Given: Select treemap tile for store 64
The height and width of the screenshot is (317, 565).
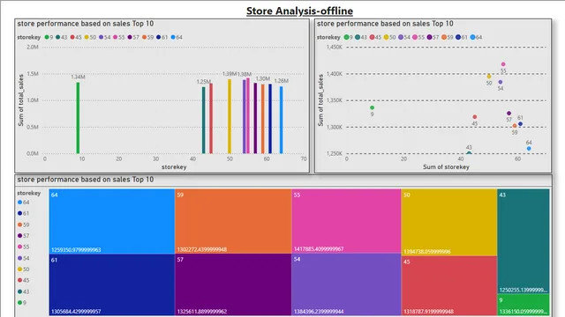Looking at the screenshot, I should 112,221.
